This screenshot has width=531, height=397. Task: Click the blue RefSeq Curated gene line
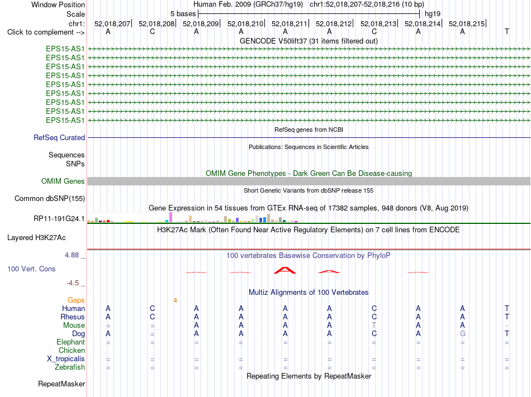tap(309, 137)
